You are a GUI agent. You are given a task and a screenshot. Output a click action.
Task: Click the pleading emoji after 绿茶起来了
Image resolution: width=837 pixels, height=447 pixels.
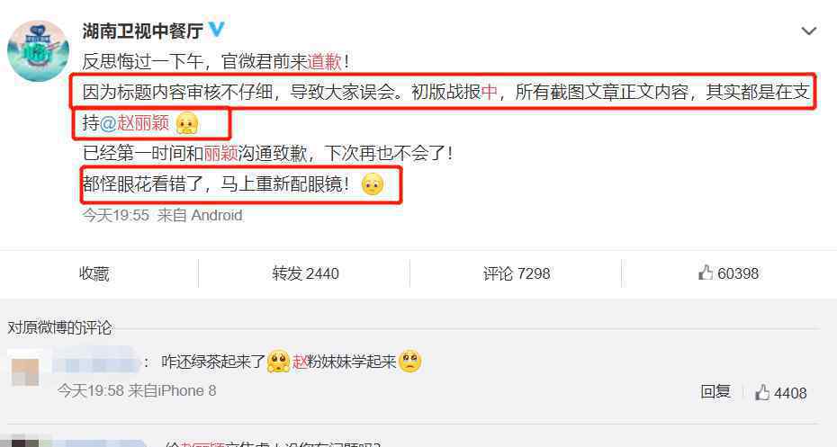tap(278, 362)
